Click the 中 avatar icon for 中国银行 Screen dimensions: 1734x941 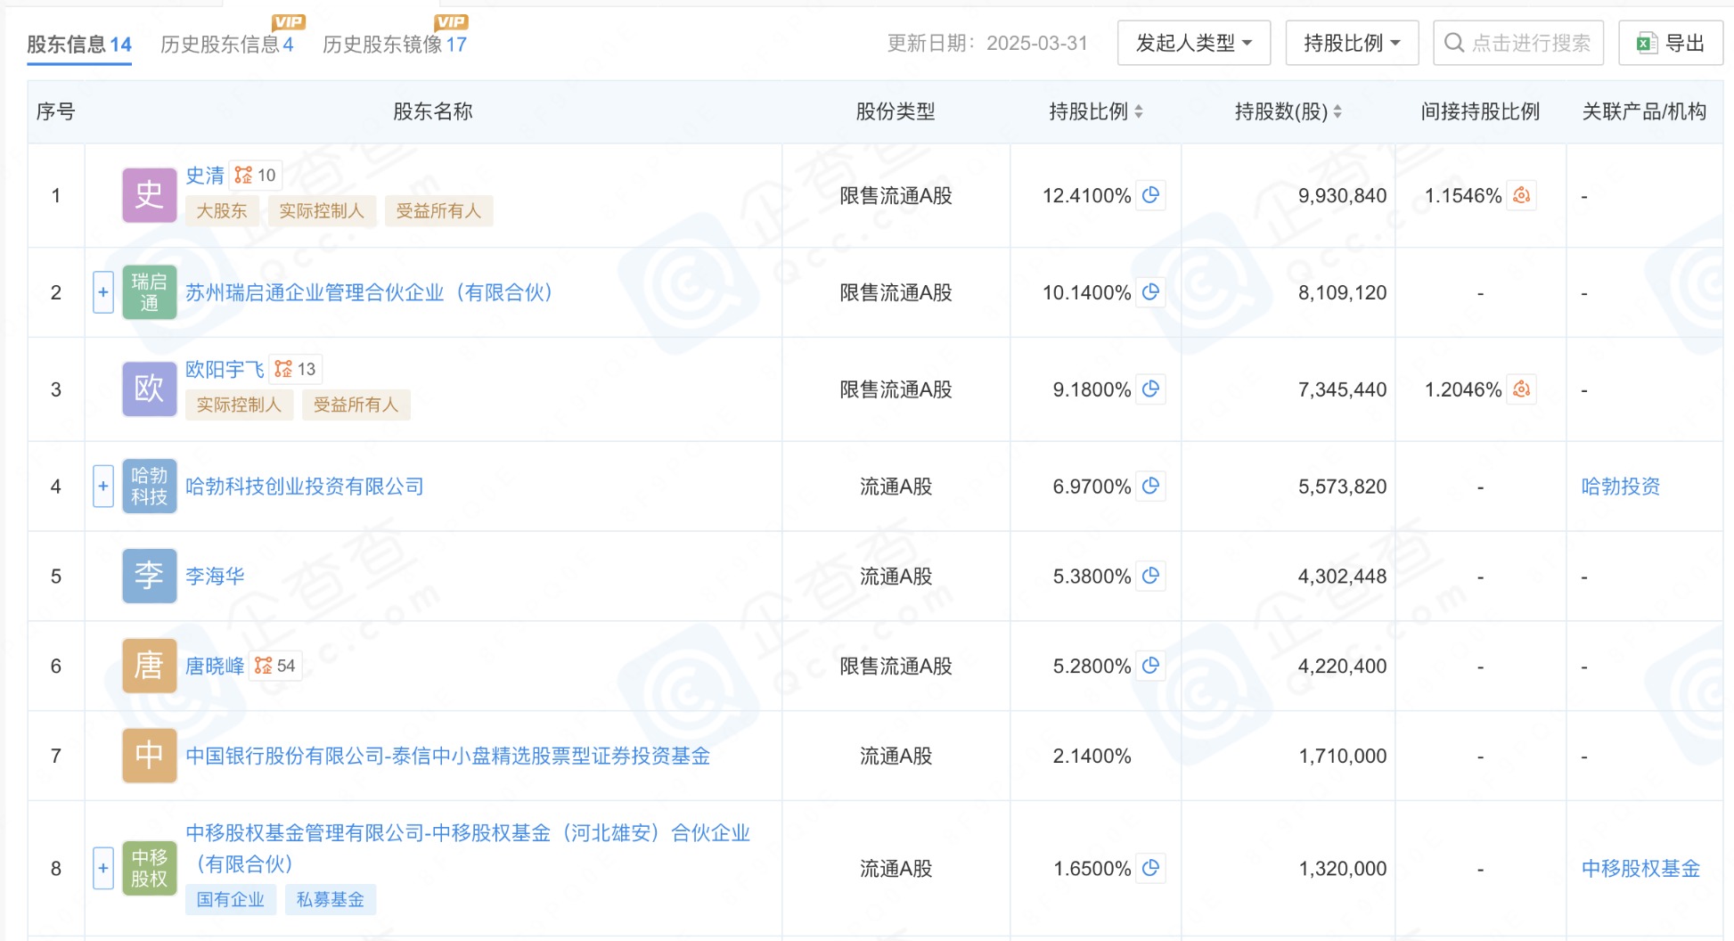(x=149, y=756)
